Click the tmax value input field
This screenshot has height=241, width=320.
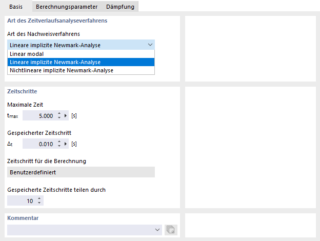click(39, 116)
